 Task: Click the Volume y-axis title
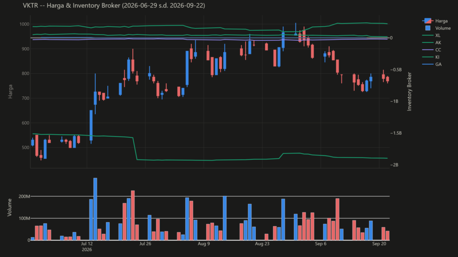coord(9,207)
